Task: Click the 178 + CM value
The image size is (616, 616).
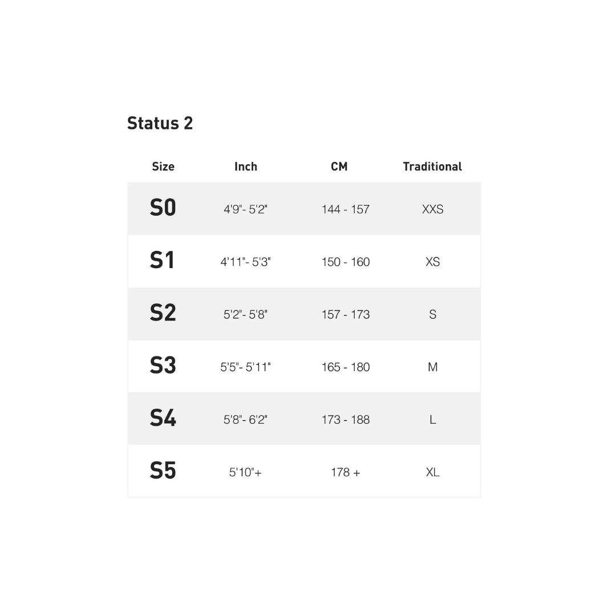Action: pos(346,472)
